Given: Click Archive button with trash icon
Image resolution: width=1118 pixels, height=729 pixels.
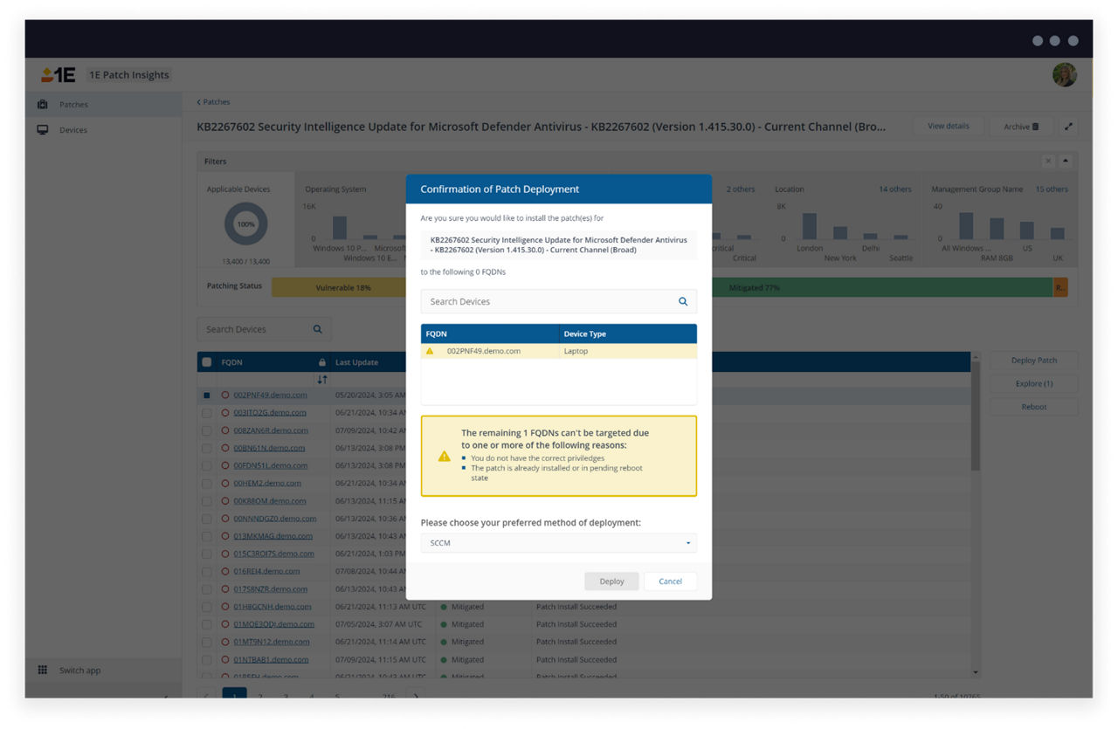Looking at the screenshot, I should click(x=1021, y=127).
